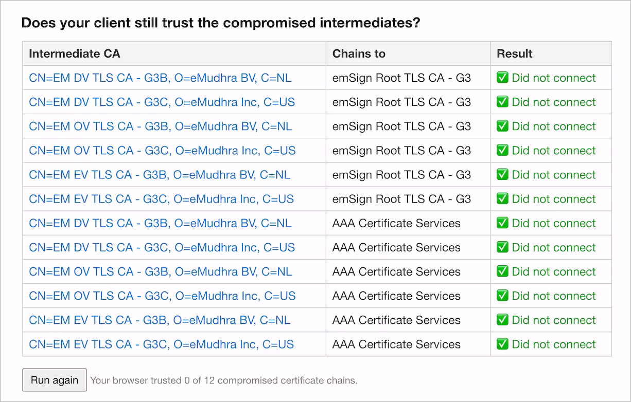Open EM DV TLS CA - G3B link chaining to AAA Certificate Services
The image size is (631, 402).
(x=160, y=223)
